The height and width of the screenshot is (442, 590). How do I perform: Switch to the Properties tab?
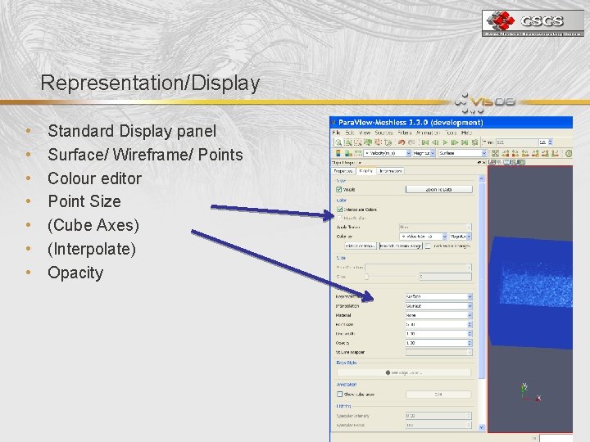coord(343,171)
